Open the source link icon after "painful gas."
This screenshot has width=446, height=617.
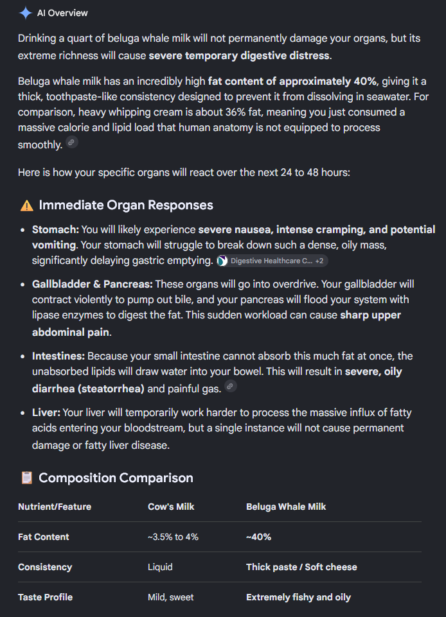coord(231,387)
